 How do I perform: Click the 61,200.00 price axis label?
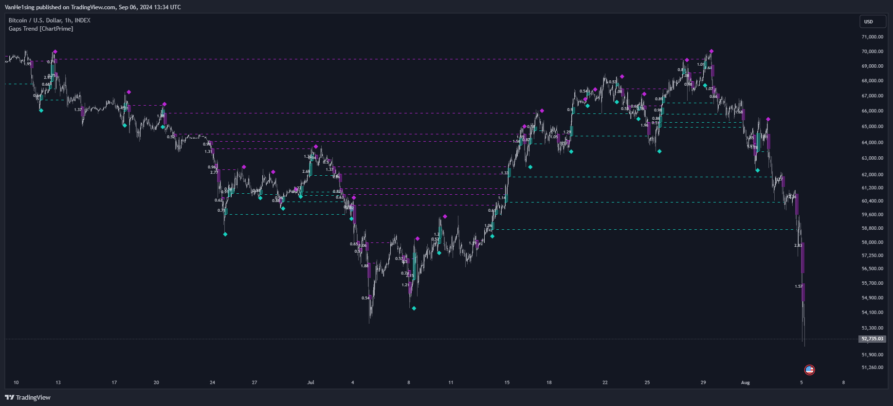pos(872,188)
